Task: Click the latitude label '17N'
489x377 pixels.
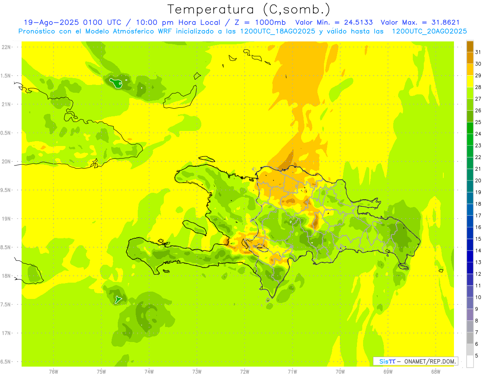Action: pos(6,333)
